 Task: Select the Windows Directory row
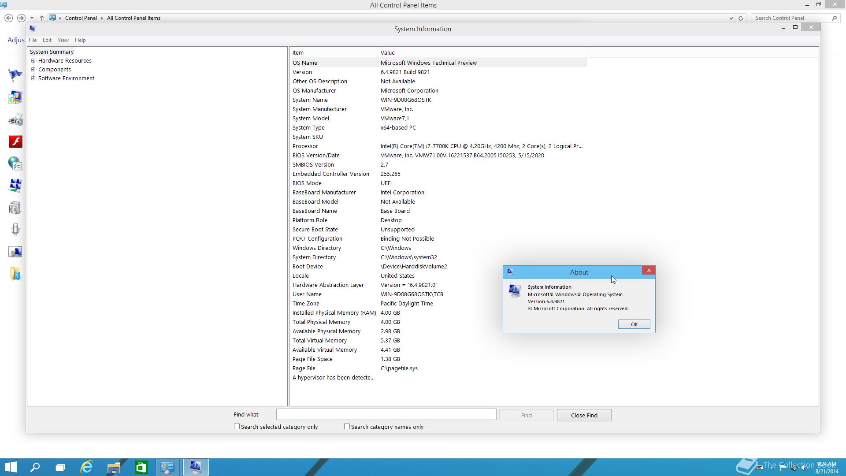pos(439,248)
